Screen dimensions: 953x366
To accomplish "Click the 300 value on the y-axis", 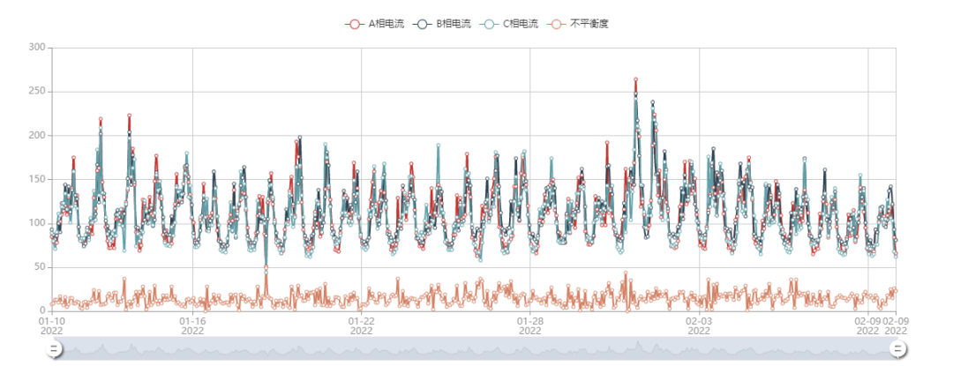I will [36, 47].
